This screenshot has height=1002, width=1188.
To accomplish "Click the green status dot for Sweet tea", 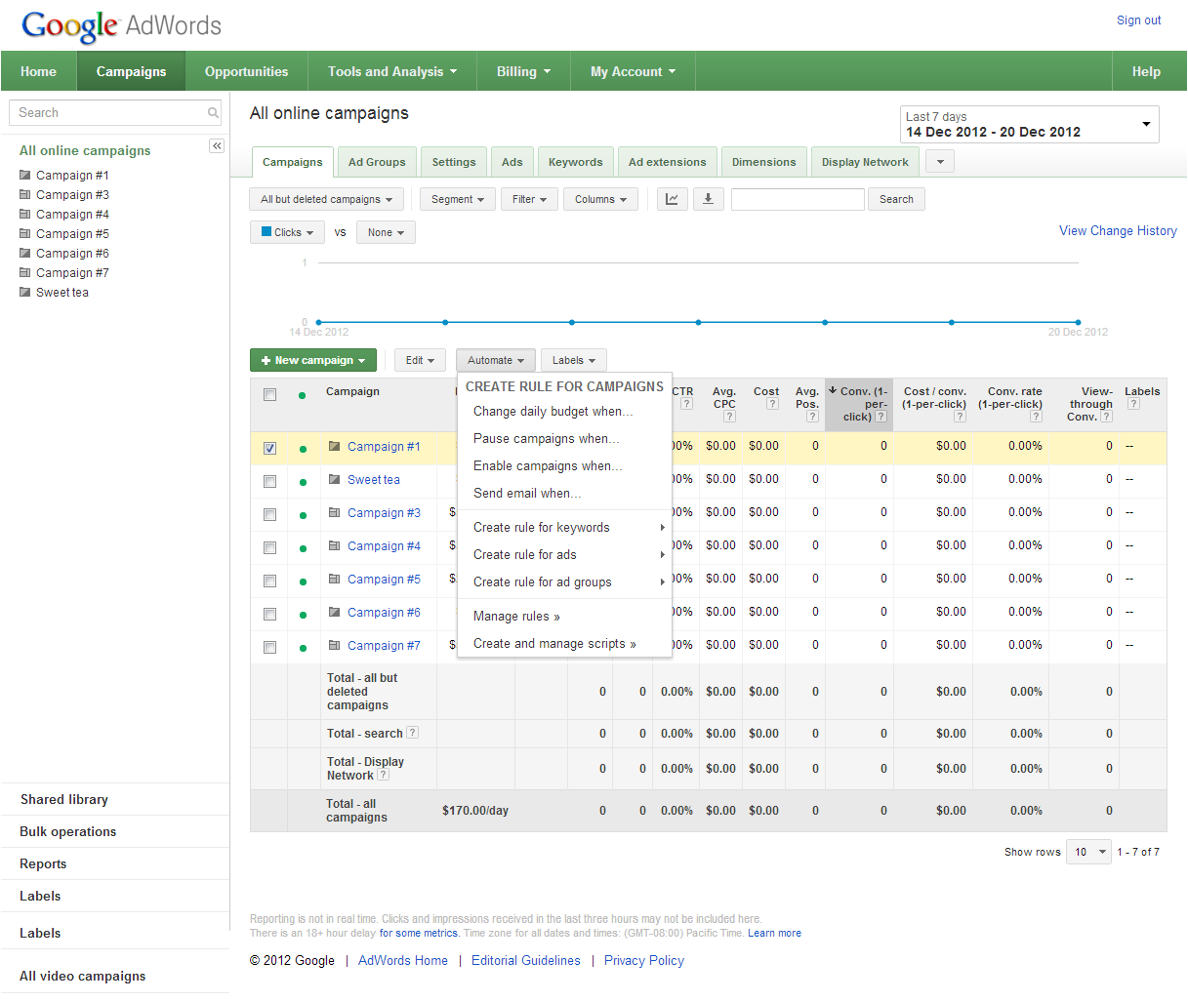I will click(303, 482).
